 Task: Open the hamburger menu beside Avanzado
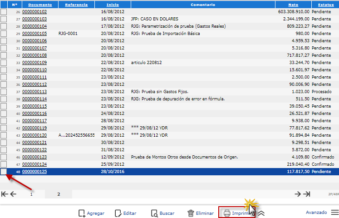pyautogui.click(x=335, y=213)
